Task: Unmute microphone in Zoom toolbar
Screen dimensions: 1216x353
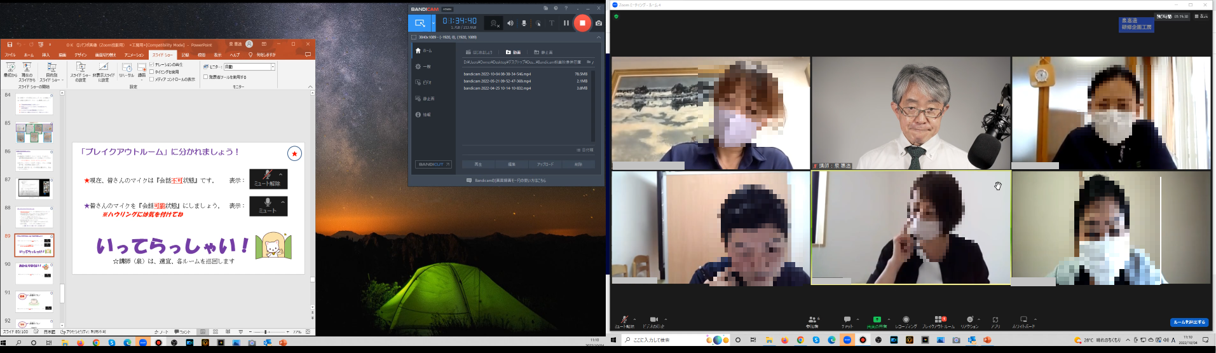Action: [x=624, y=322]
